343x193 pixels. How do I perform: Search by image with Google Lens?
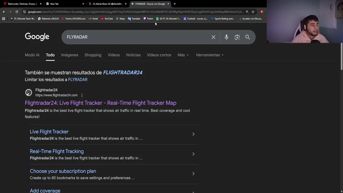click(237, 37)
